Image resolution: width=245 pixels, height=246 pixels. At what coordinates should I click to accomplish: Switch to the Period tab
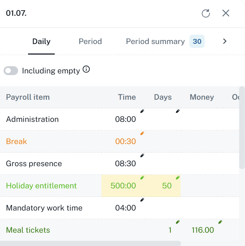click(x=90, y=42)
